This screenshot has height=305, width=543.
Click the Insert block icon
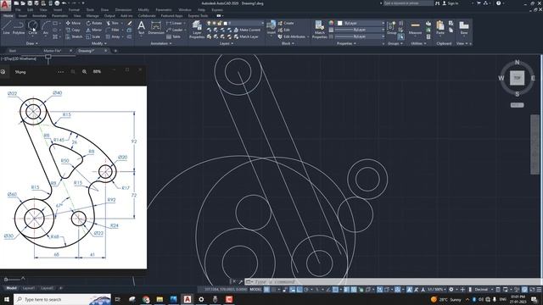tap(271, 28)
